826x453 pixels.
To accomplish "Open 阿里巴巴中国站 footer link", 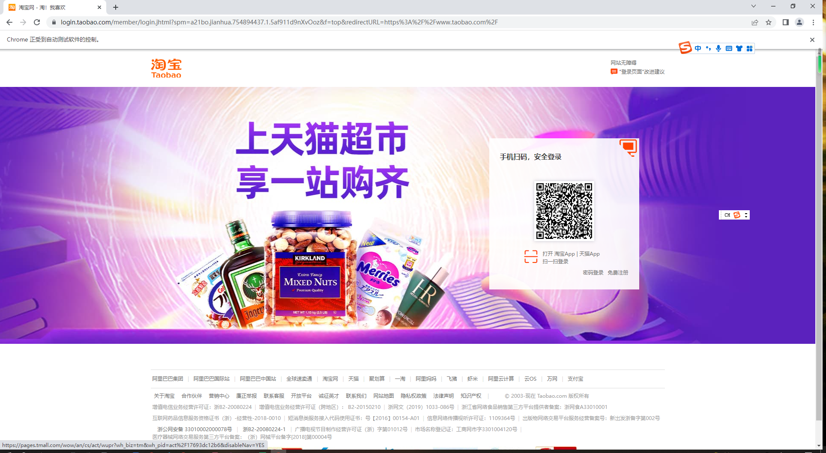I will (258, 379).
